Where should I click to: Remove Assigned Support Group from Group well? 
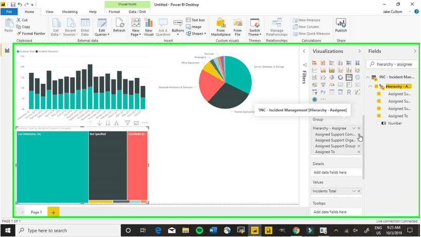click(359, 146)
